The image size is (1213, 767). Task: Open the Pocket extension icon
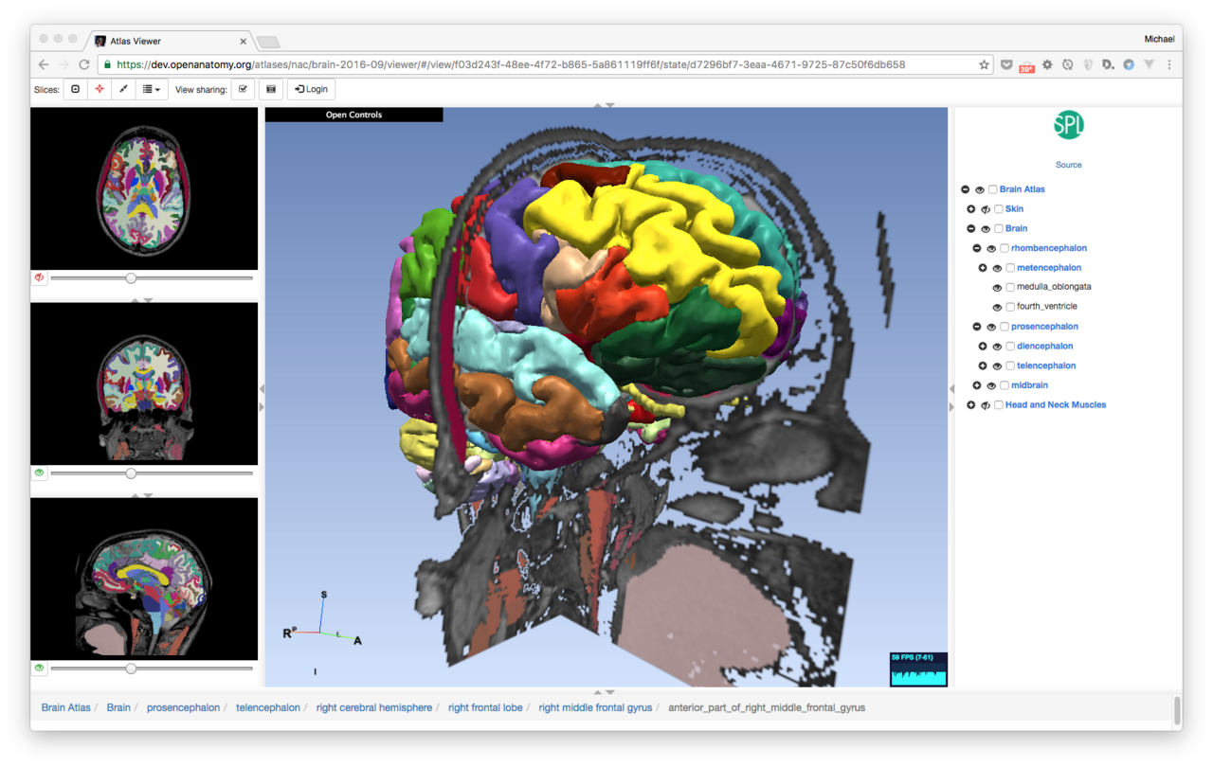[1005, 64]
